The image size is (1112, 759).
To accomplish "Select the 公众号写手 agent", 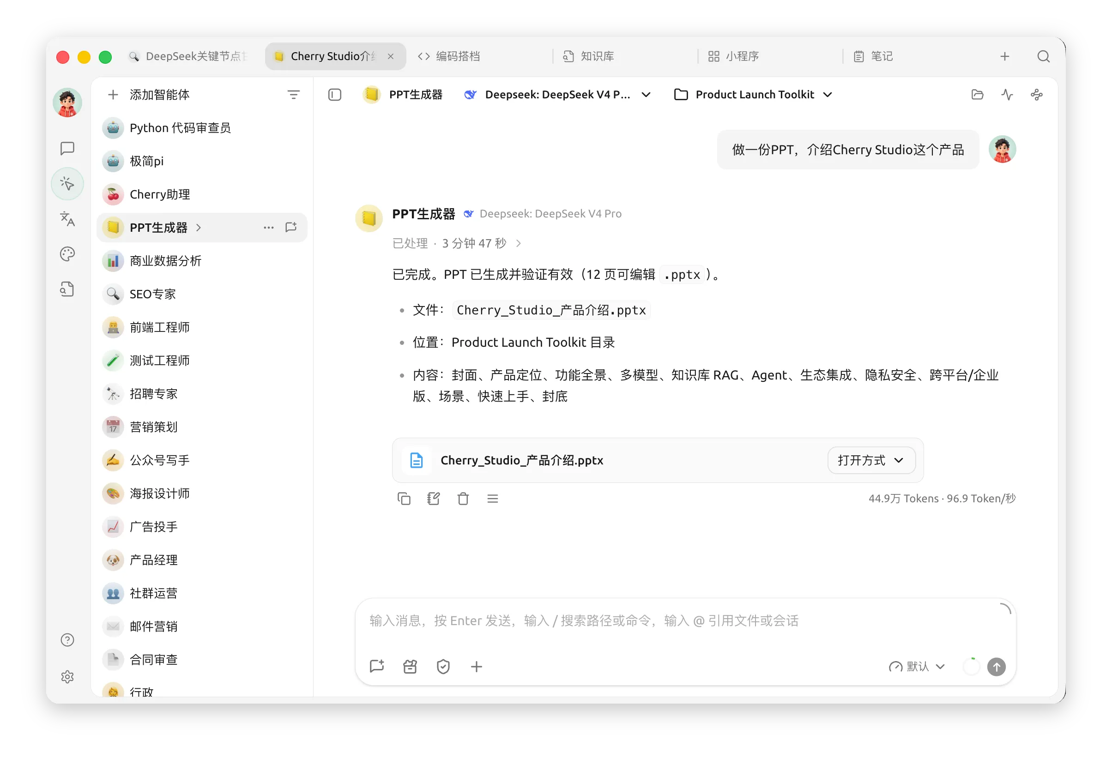I will coord(202,461).
